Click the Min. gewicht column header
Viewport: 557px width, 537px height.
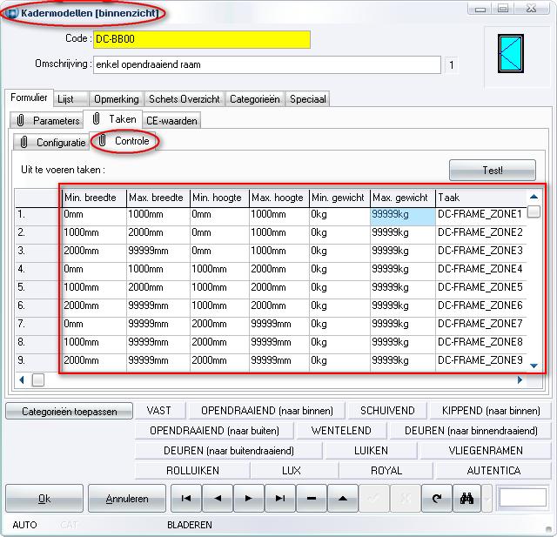tap(339, 198)
